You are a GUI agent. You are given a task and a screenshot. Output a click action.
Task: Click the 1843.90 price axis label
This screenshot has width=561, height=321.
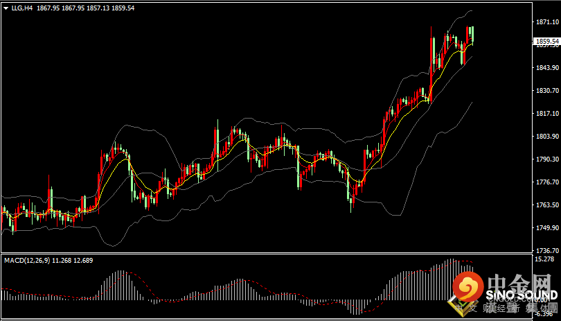coord(547,68)
